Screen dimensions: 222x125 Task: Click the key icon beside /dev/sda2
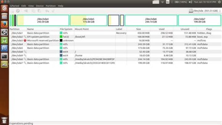25,37
